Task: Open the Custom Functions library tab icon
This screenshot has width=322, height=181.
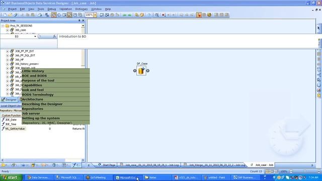Action: 76,165
